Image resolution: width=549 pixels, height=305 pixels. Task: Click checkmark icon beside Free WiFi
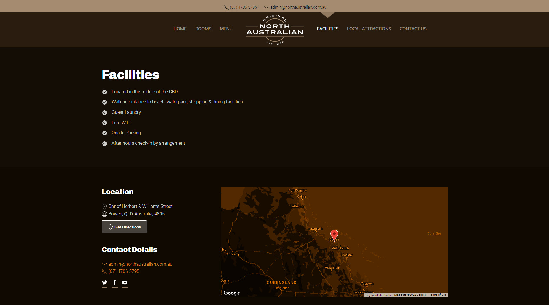coord(105,123)
